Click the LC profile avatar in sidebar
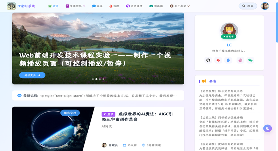 229,30
